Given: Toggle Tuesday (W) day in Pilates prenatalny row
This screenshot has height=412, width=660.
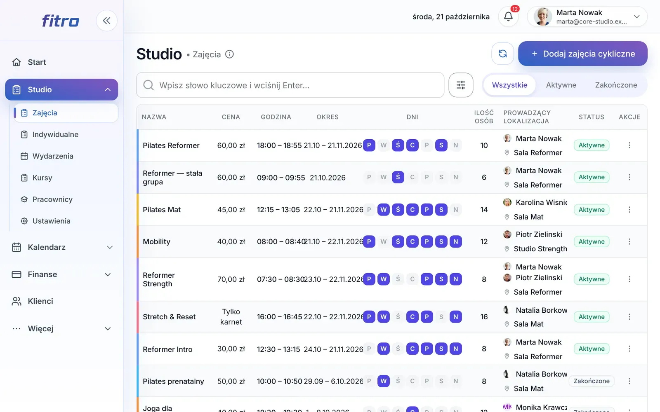Looking at the screenshot, I should [383, 381].
